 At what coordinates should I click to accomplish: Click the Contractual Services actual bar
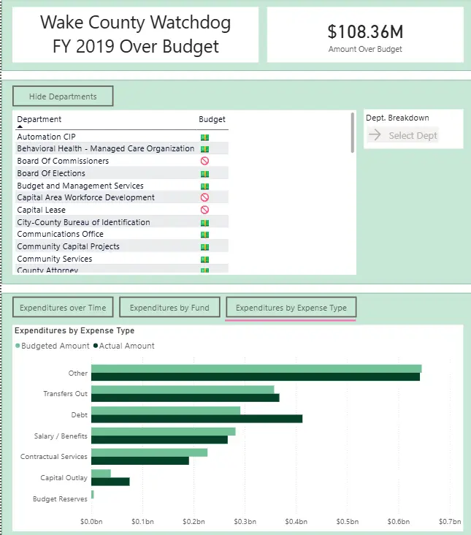point(140,460)
